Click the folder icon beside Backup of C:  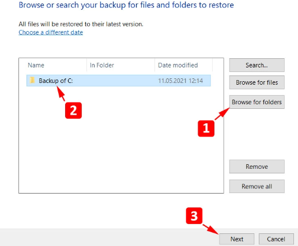32,80
